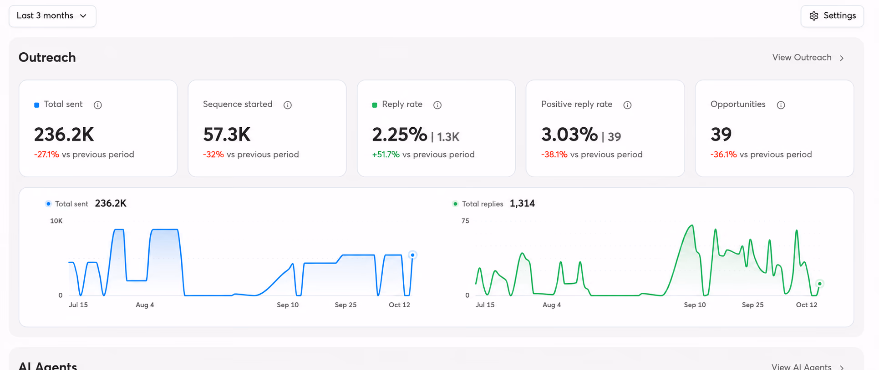Screen dimensions: 879x370
Task: Click the -27.1% vs previous period text
Action: click(x=84, y=155)
